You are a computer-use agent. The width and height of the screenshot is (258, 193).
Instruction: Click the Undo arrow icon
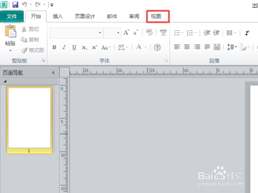[x=24, y=5]
